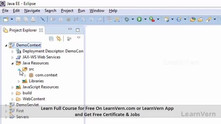Screen dimensions: 221x124
Task: Click the Open Task folder icon
Action: coord(200,19)
